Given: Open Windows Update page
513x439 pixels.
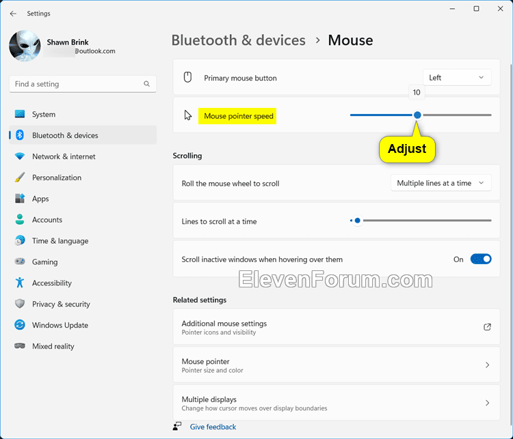Looking at the screenshot, I should coord(83,325).
